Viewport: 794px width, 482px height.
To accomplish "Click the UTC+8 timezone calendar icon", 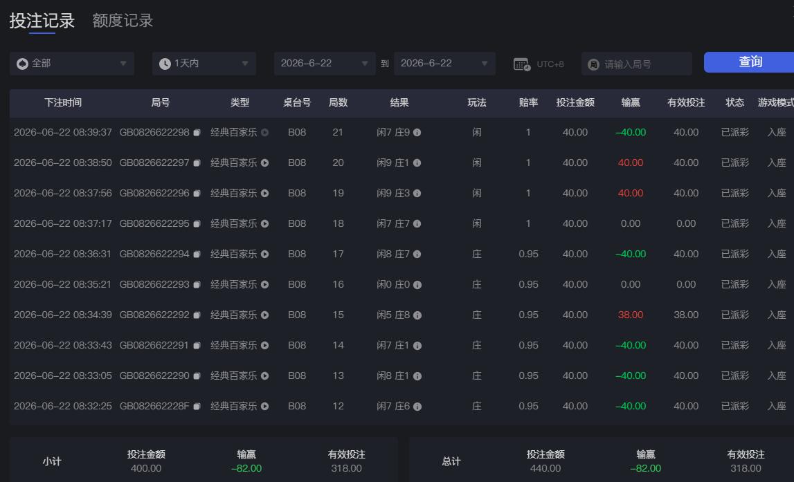I will (521, 65).
